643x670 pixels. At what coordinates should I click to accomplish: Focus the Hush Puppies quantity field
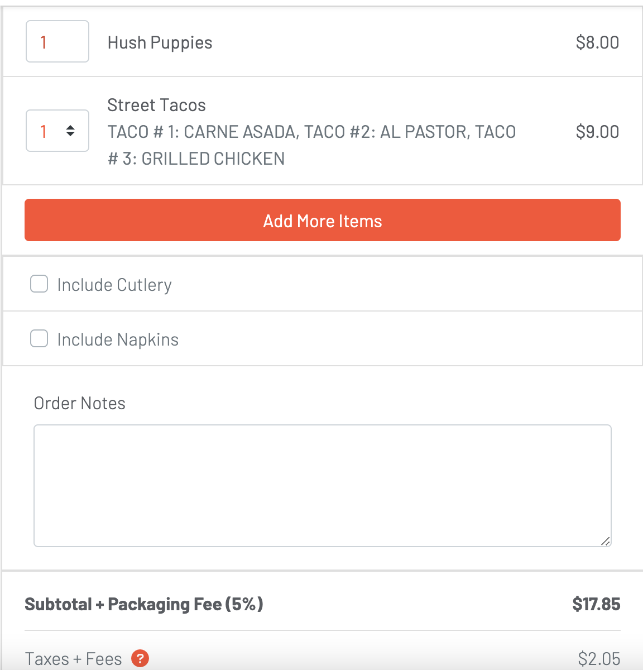coord(57,42)
